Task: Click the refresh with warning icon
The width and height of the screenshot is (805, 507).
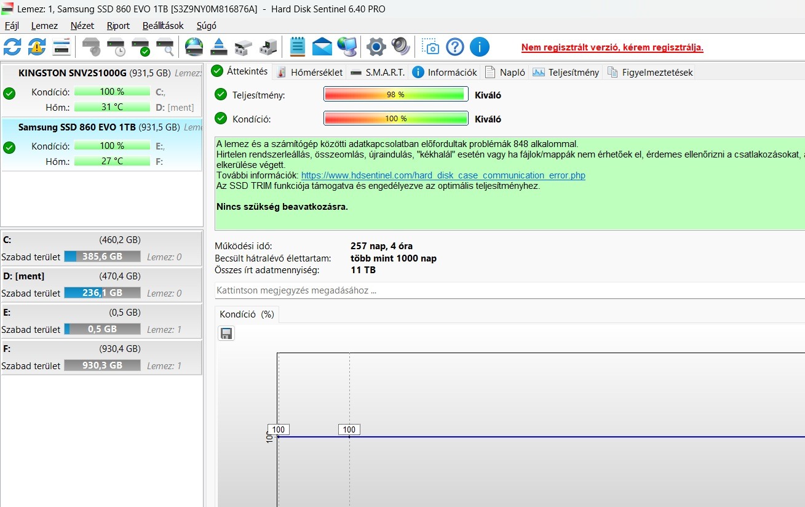Action: [37, 47]
